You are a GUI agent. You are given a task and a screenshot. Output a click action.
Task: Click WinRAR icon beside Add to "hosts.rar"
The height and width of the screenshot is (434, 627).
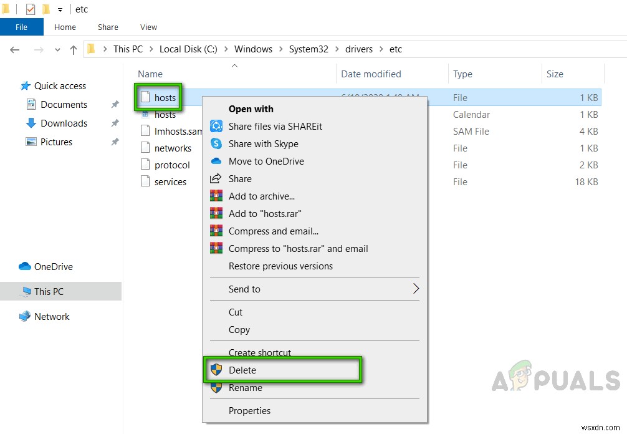[x=216, y=213]
